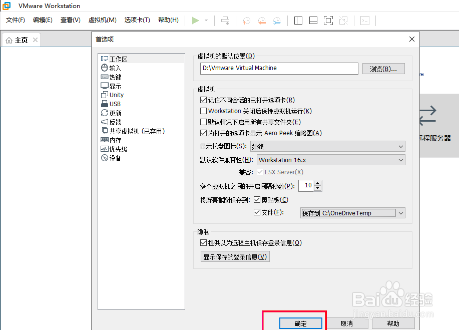459x330 pixels.
Task: Select 优先级 in the preferences list
Action: (142, 149)
